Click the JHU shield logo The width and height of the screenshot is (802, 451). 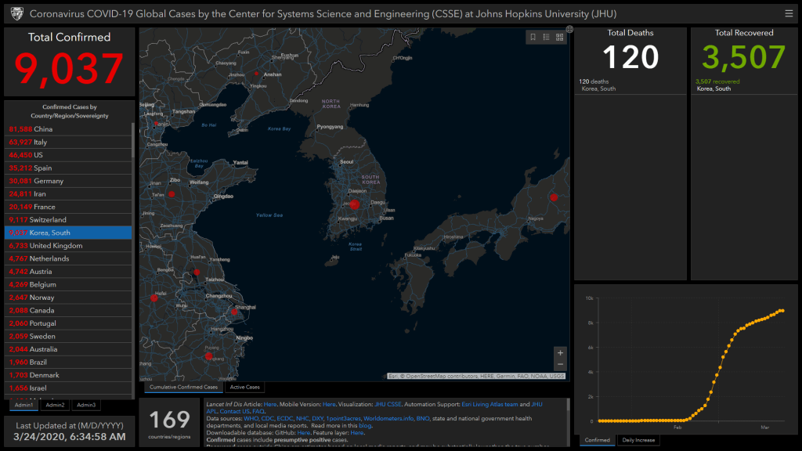[17, 14]
